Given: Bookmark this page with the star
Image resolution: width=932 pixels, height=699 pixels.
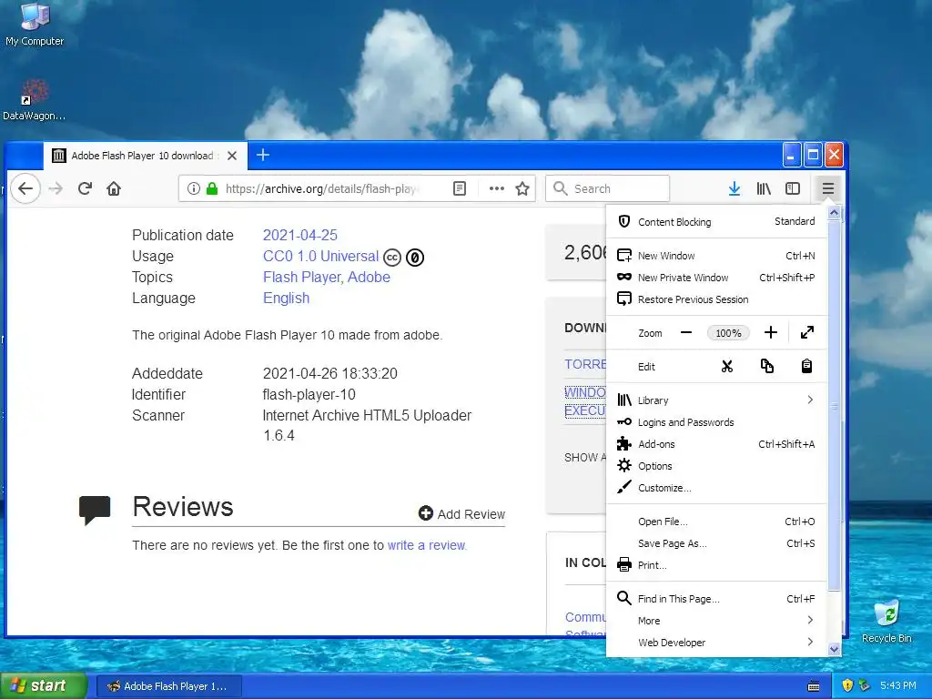Looking at the screenshot, I should 522,189.
